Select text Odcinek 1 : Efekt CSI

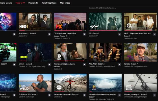pos(62,38)
